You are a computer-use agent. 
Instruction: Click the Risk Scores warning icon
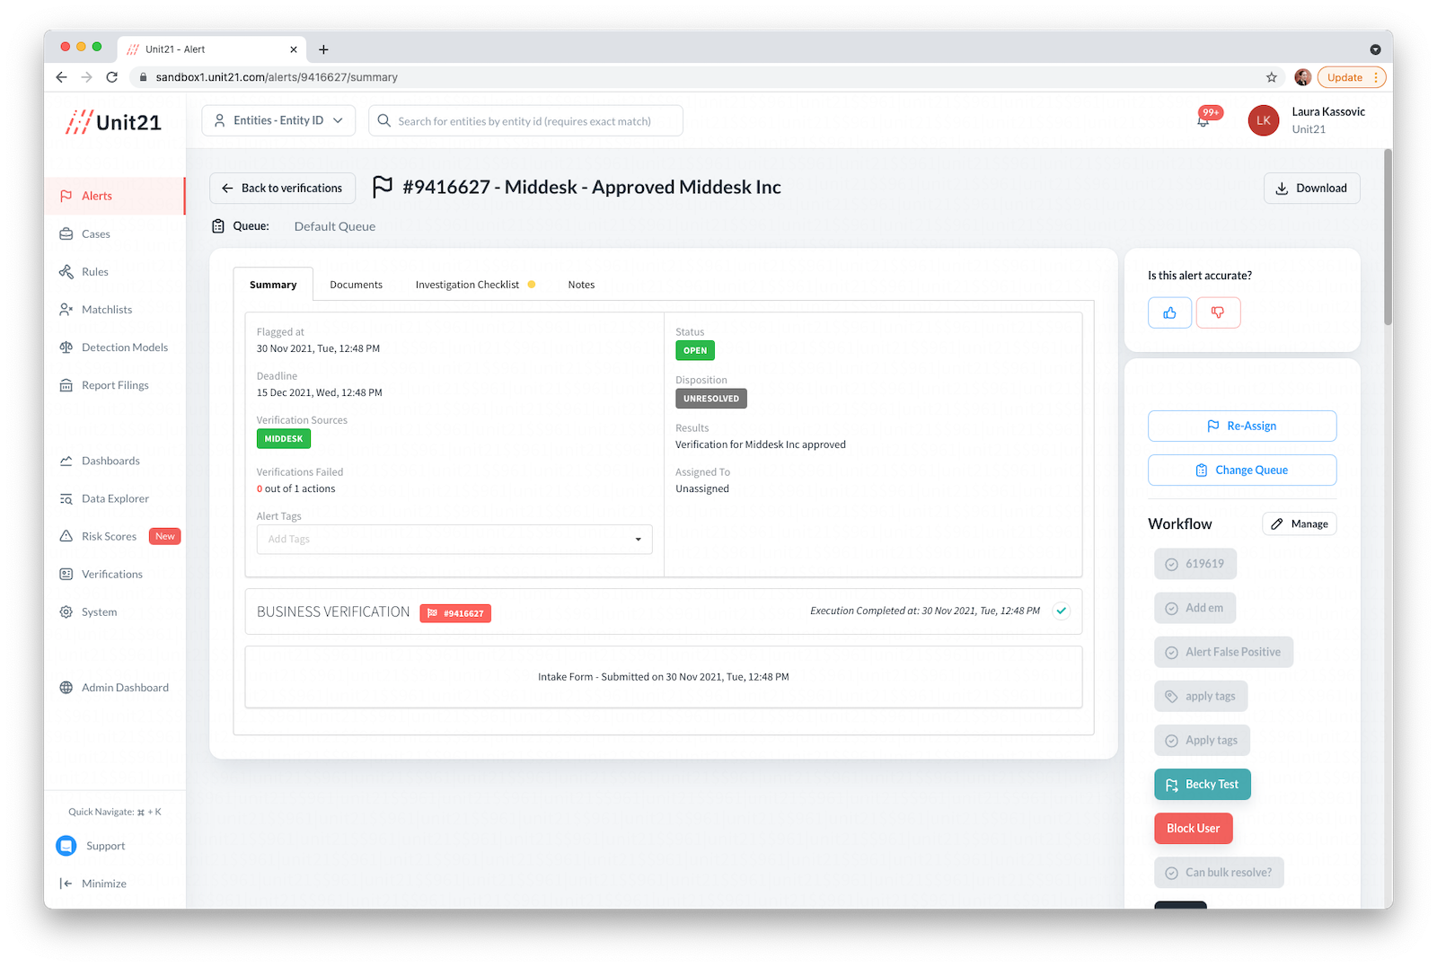click(x=66, y=536)
